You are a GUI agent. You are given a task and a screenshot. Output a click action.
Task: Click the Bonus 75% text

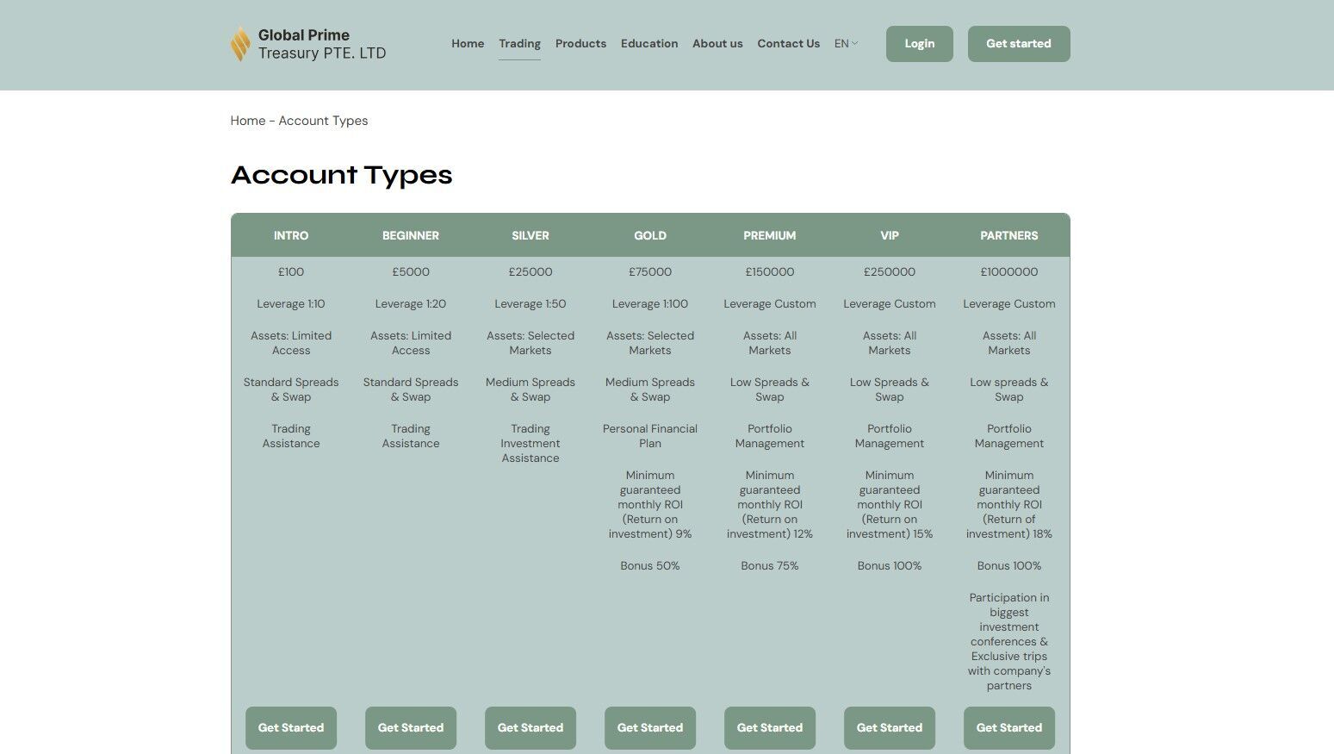coord(770,565)
